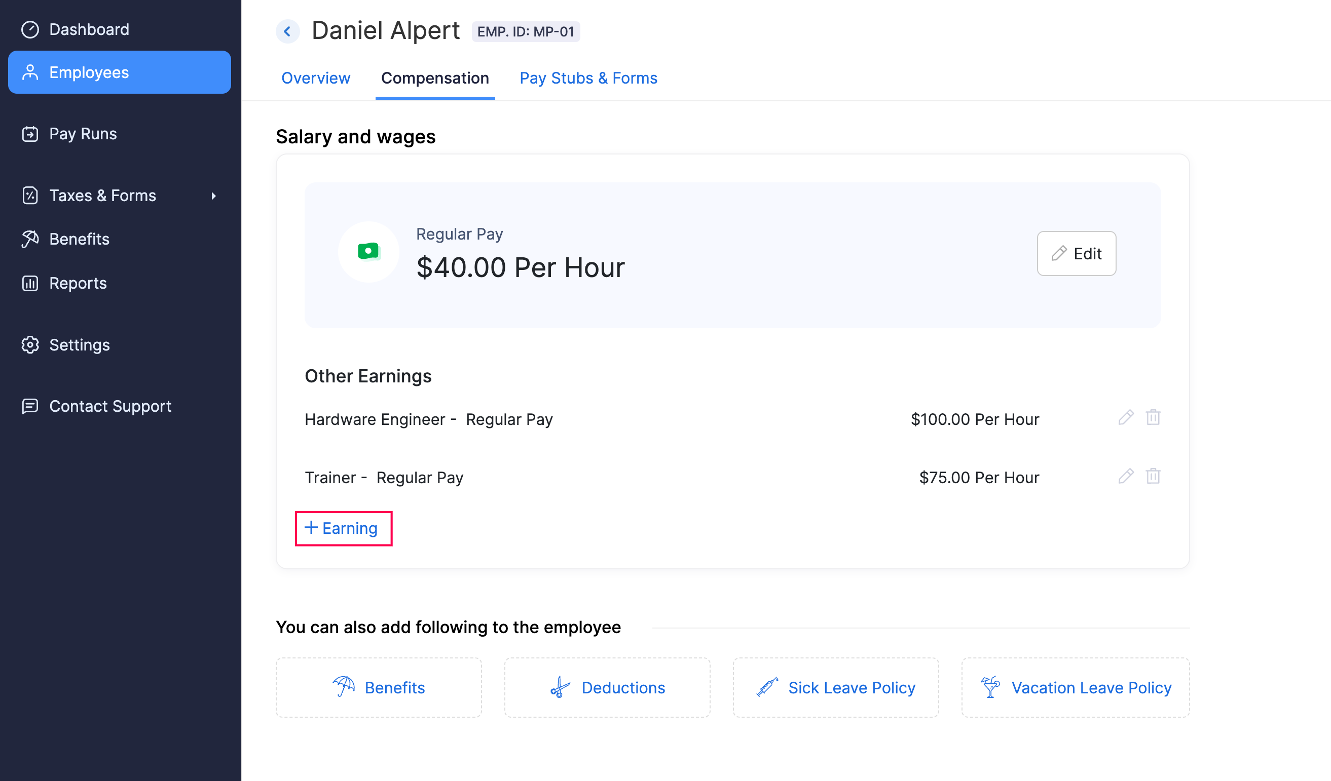The image size is (1331, 781).
Task: Click the Contact Support chat icon
Action: [30, 406]
